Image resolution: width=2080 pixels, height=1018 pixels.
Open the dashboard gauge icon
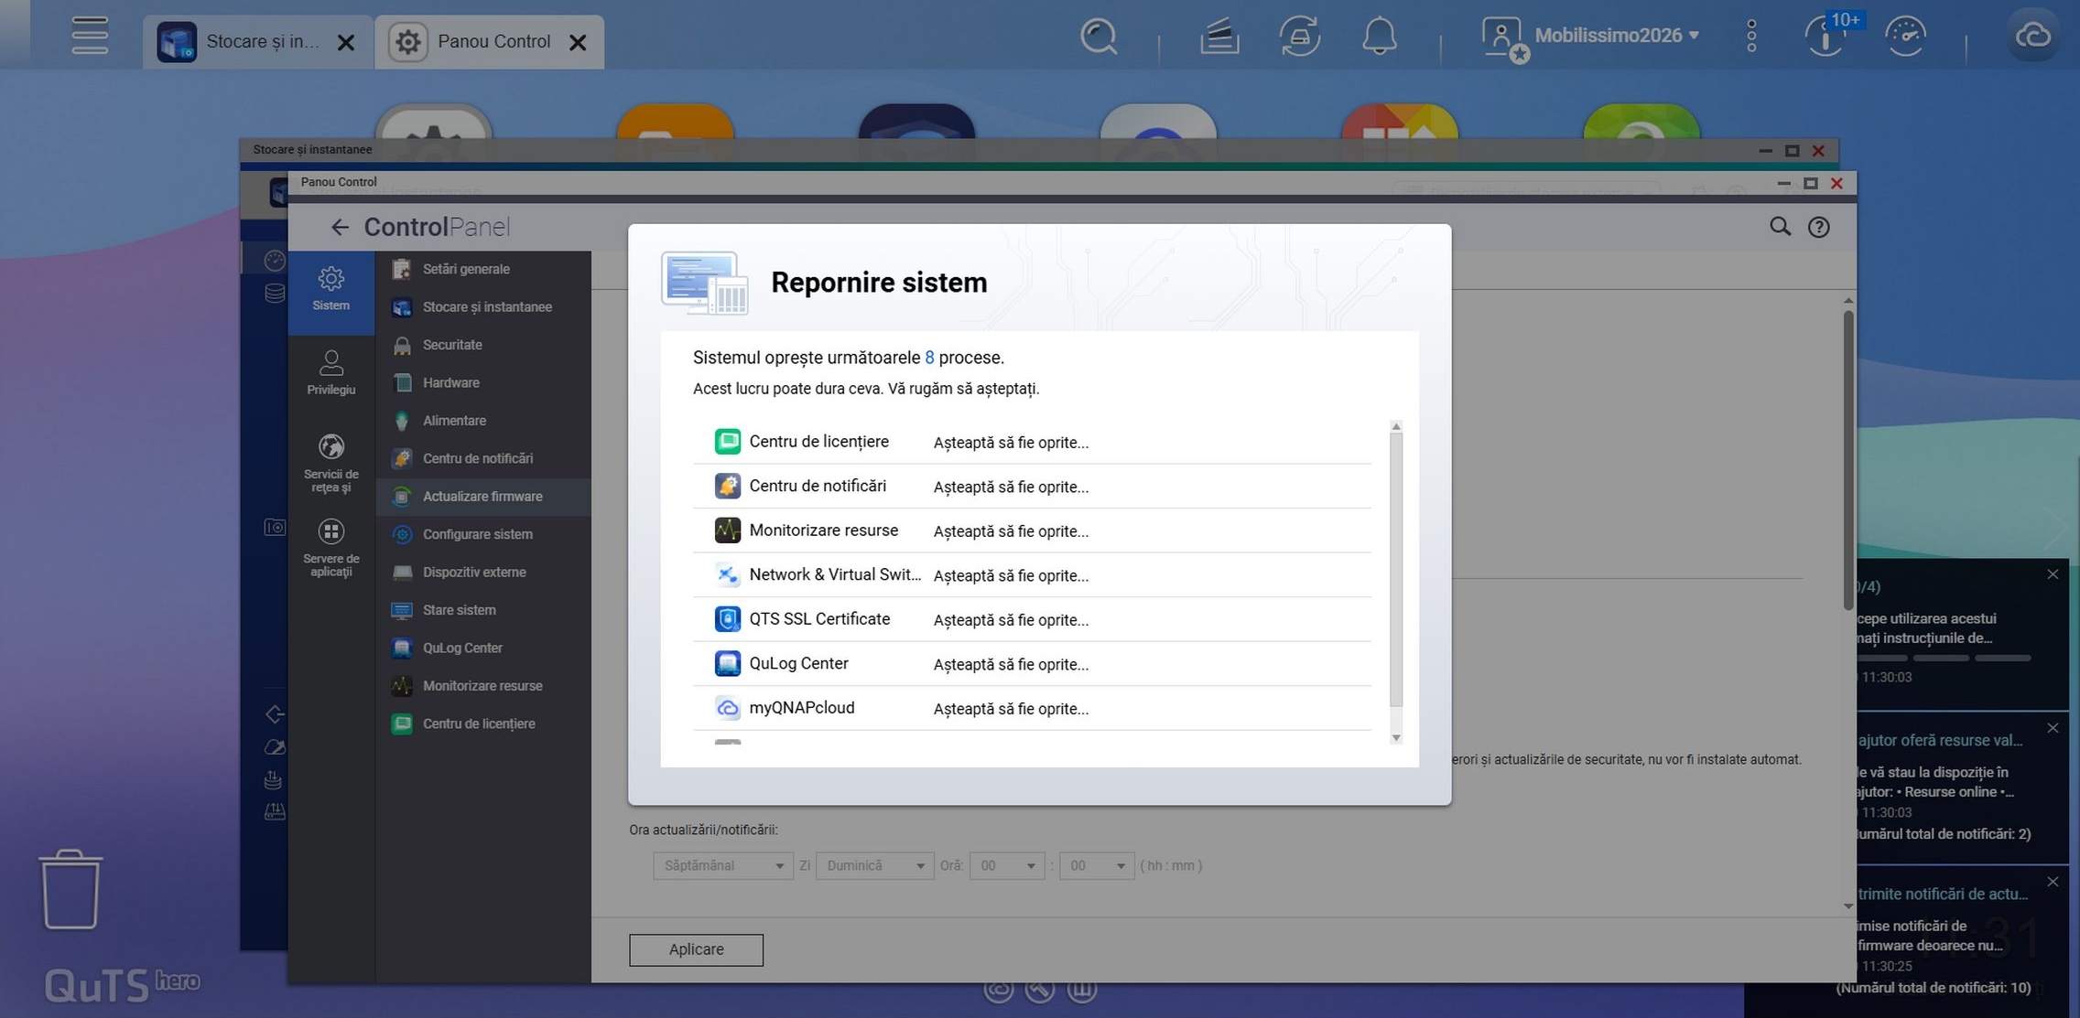click(x=1906, y=37)
